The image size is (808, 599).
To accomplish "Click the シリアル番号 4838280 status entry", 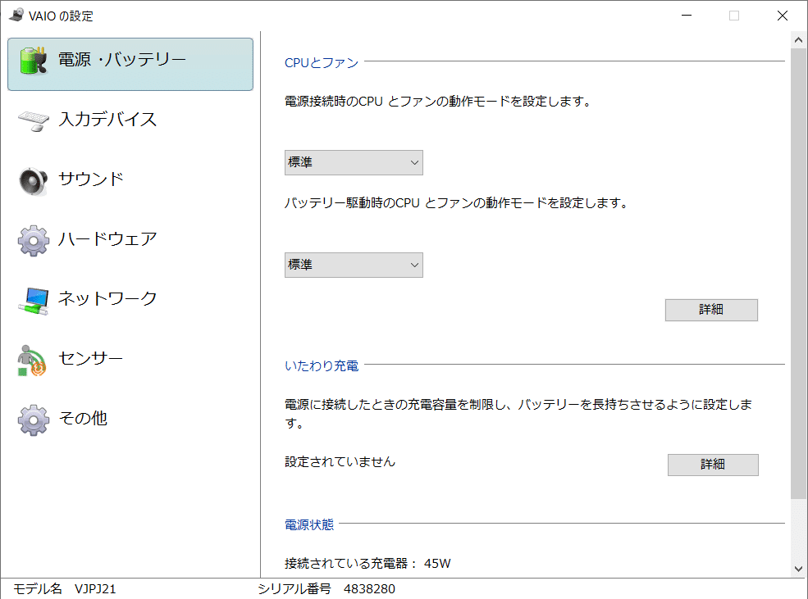I will pyautogui.click(x=326, y=588).
